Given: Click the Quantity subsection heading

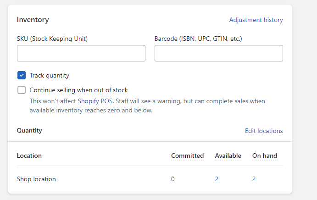Looking at the screenshot, I should pyautogui.click(x=29, y=130).
